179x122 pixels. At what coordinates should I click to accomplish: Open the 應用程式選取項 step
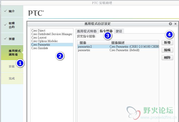point(12,53)
